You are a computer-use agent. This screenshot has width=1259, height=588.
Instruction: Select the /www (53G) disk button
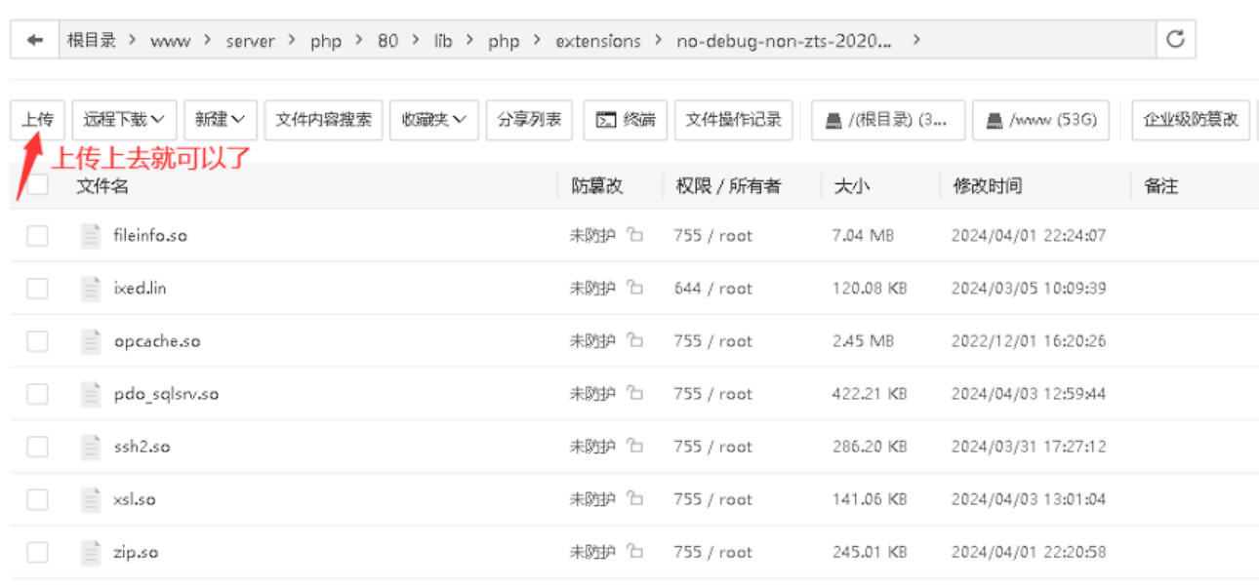[x=1040, y=120]
